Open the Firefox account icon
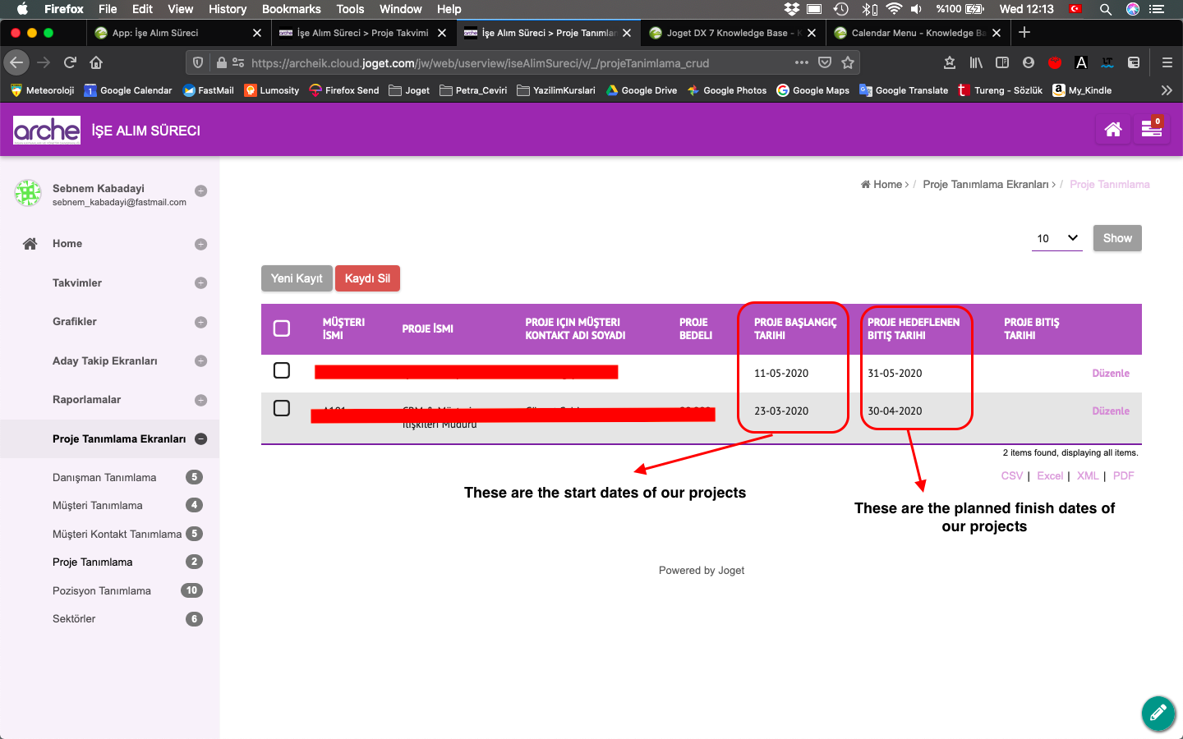The width and height of the screenshot is (1183, 739). pos(1029,62)
